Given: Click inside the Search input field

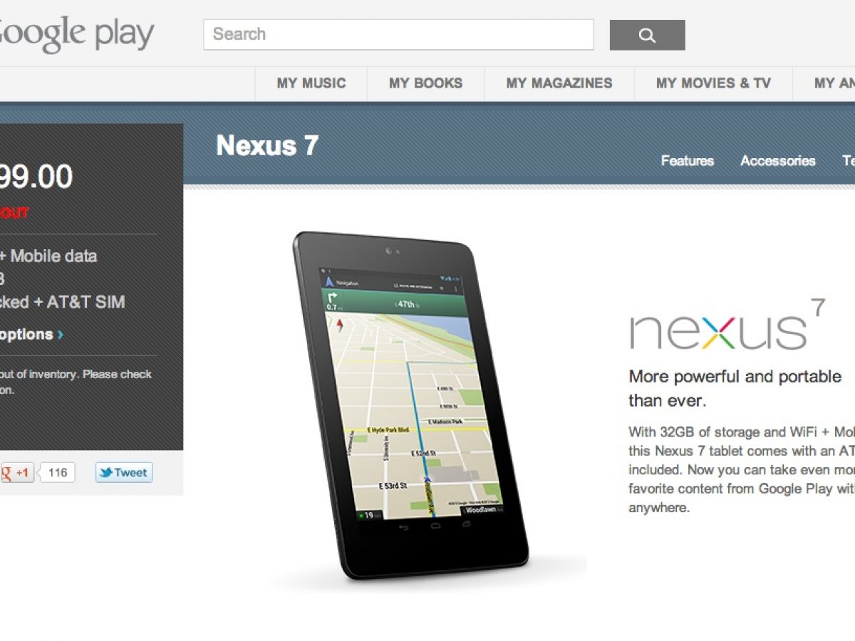Looking at the screenshot, I should click(x=398, y=34).
